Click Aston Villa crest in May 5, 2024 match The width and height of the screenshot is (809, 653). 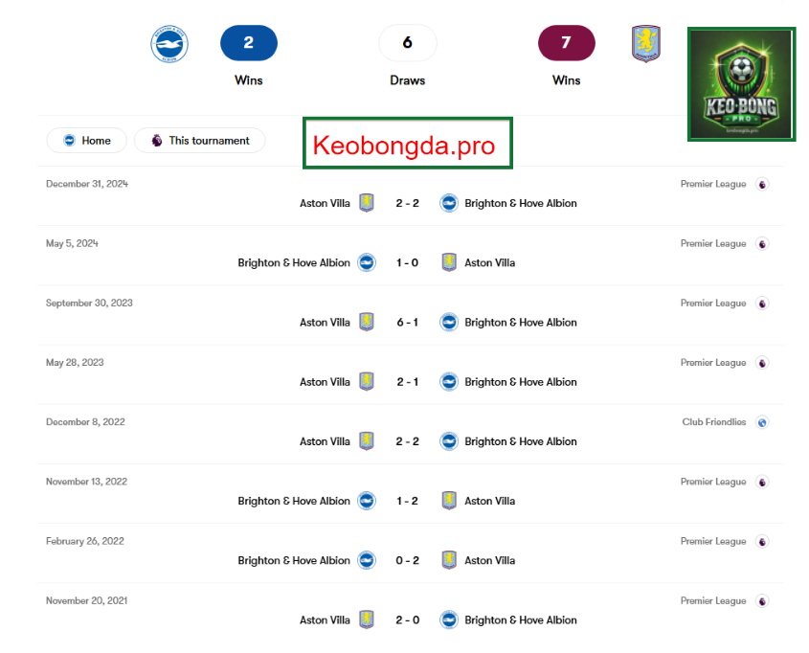[x=449, y=262]
